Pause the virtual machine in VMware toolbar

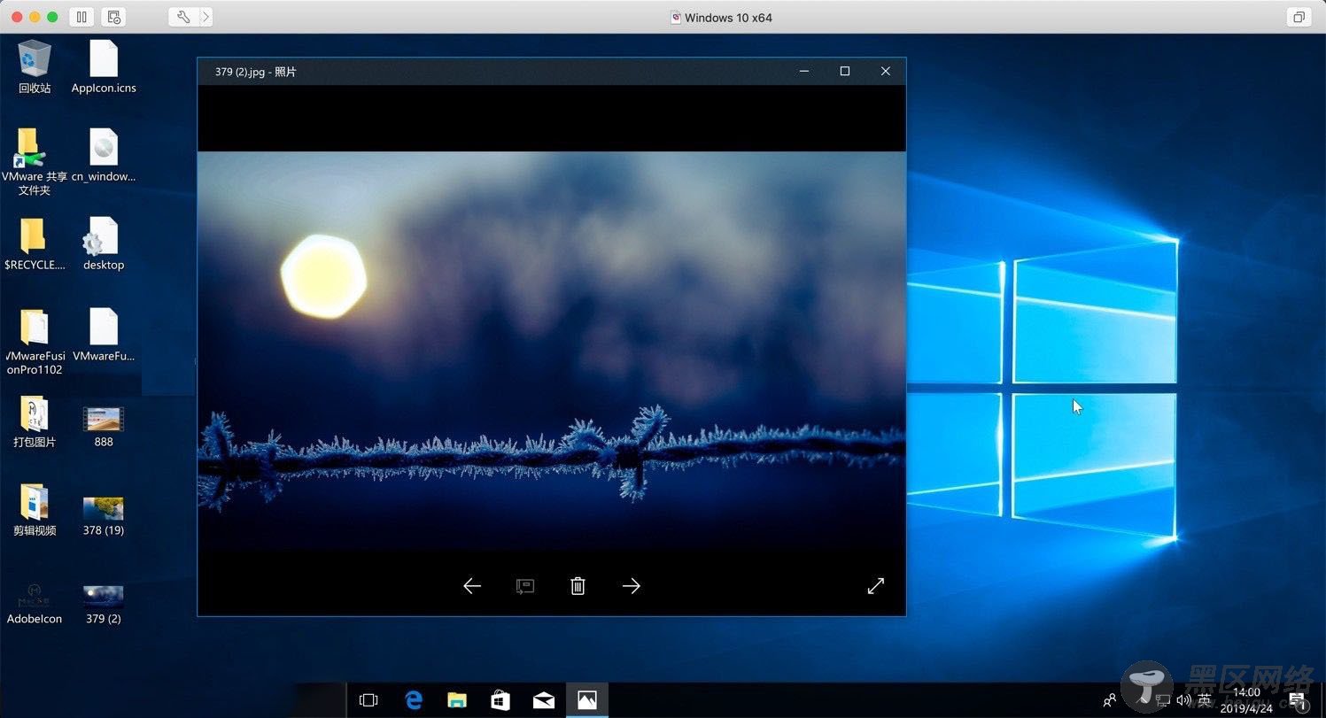click(81, 17)
